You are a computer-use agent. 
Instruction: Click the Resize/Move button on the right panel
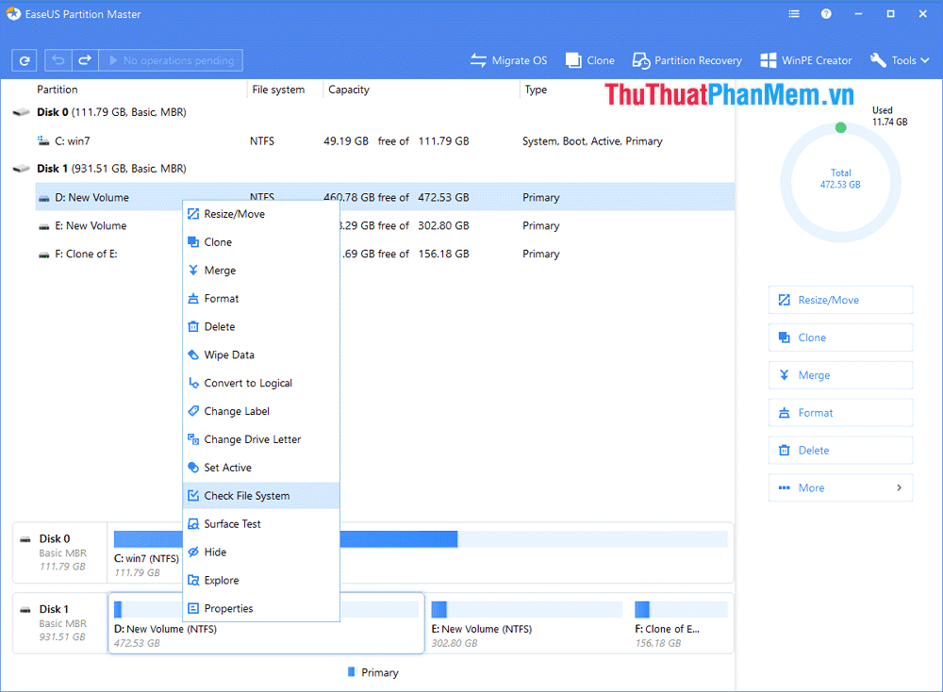[x=839, y=299]
